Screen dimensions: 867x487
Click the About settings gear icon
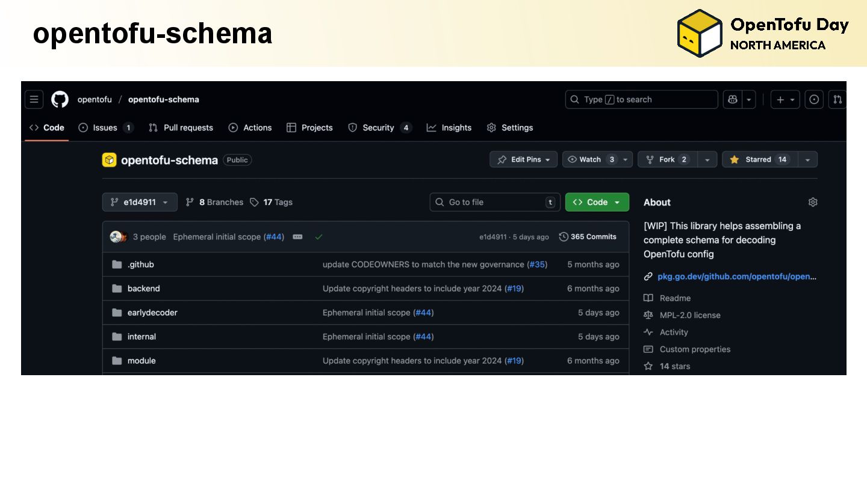813,202
